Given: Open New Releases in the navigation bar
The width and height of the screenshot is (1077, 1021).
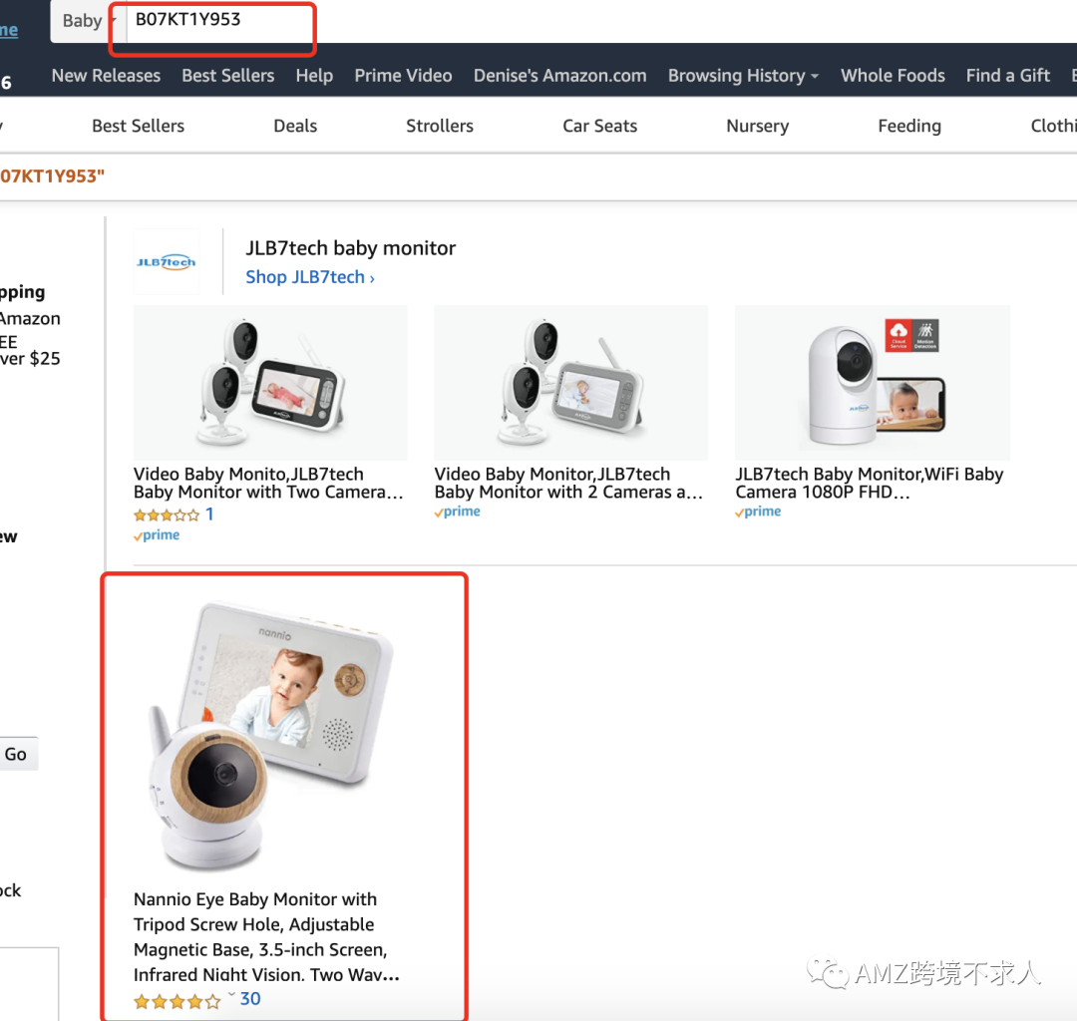Looking at the screenshot, I should coord(106,76).
